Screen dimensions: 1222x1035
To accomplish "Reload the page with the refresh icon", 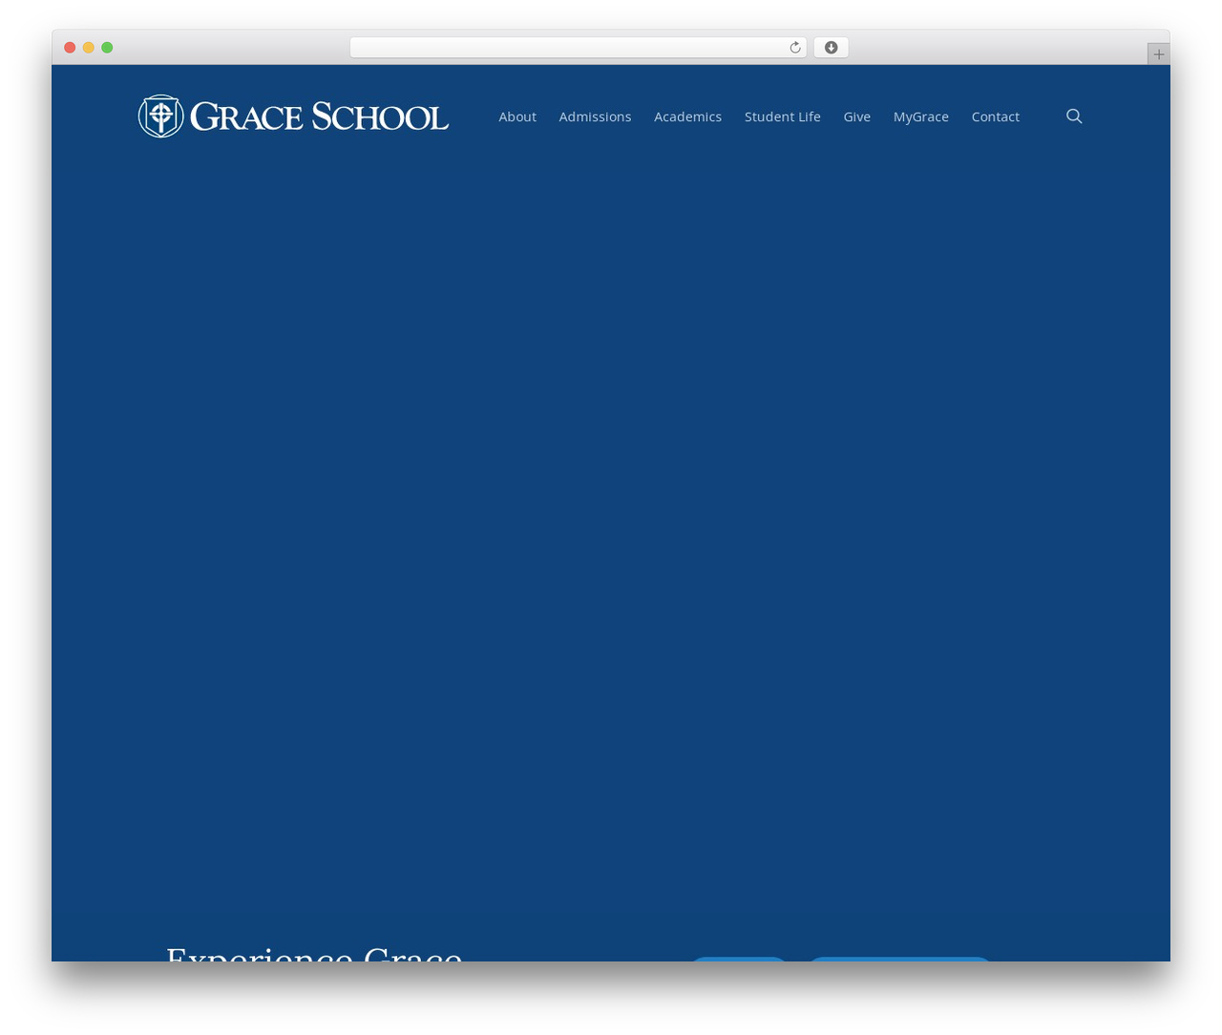I will click(794, 48).
